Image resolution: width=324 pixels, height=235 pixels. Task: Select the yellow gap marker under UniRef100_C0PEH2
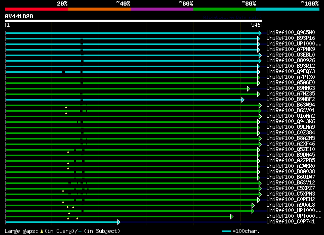[x=63, y=202]
